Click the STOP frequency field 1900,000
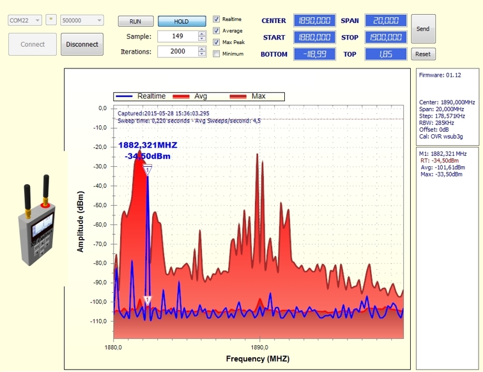This screenshot has width=483, height=372. coord(386,37)
